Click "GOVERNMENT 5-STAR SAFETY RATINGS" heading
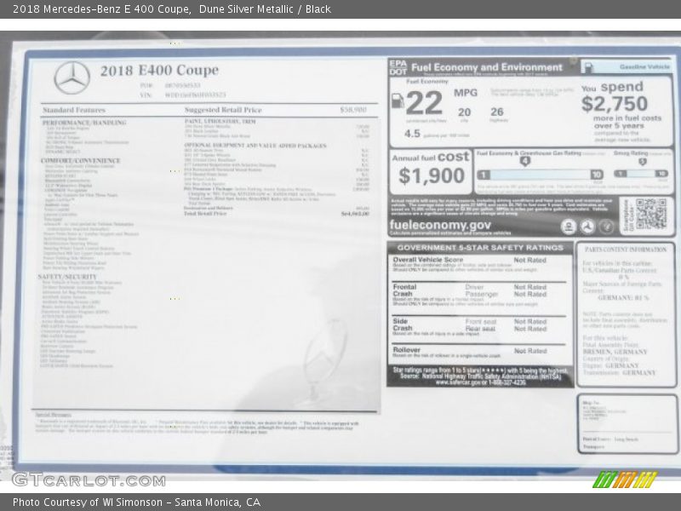Viewport: 681px width, 511px height. (480, 248)
